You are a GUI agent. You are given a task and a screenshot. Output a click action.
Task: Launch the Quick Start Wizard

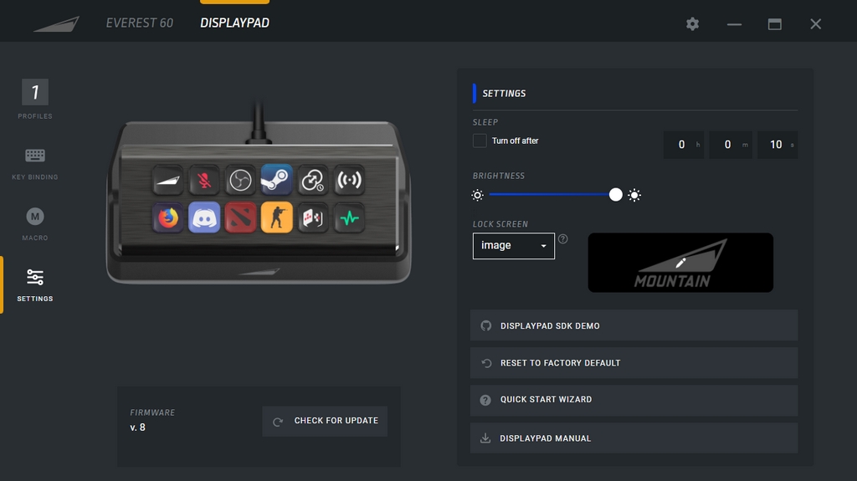[x=634, y=400]
